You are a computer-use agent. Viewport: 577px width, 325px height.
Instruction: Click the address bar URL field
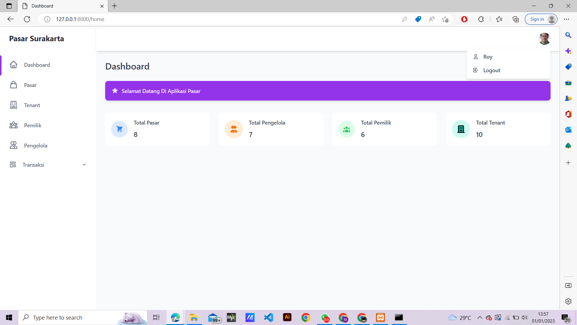pyautogui.click(x=80, y=19)
